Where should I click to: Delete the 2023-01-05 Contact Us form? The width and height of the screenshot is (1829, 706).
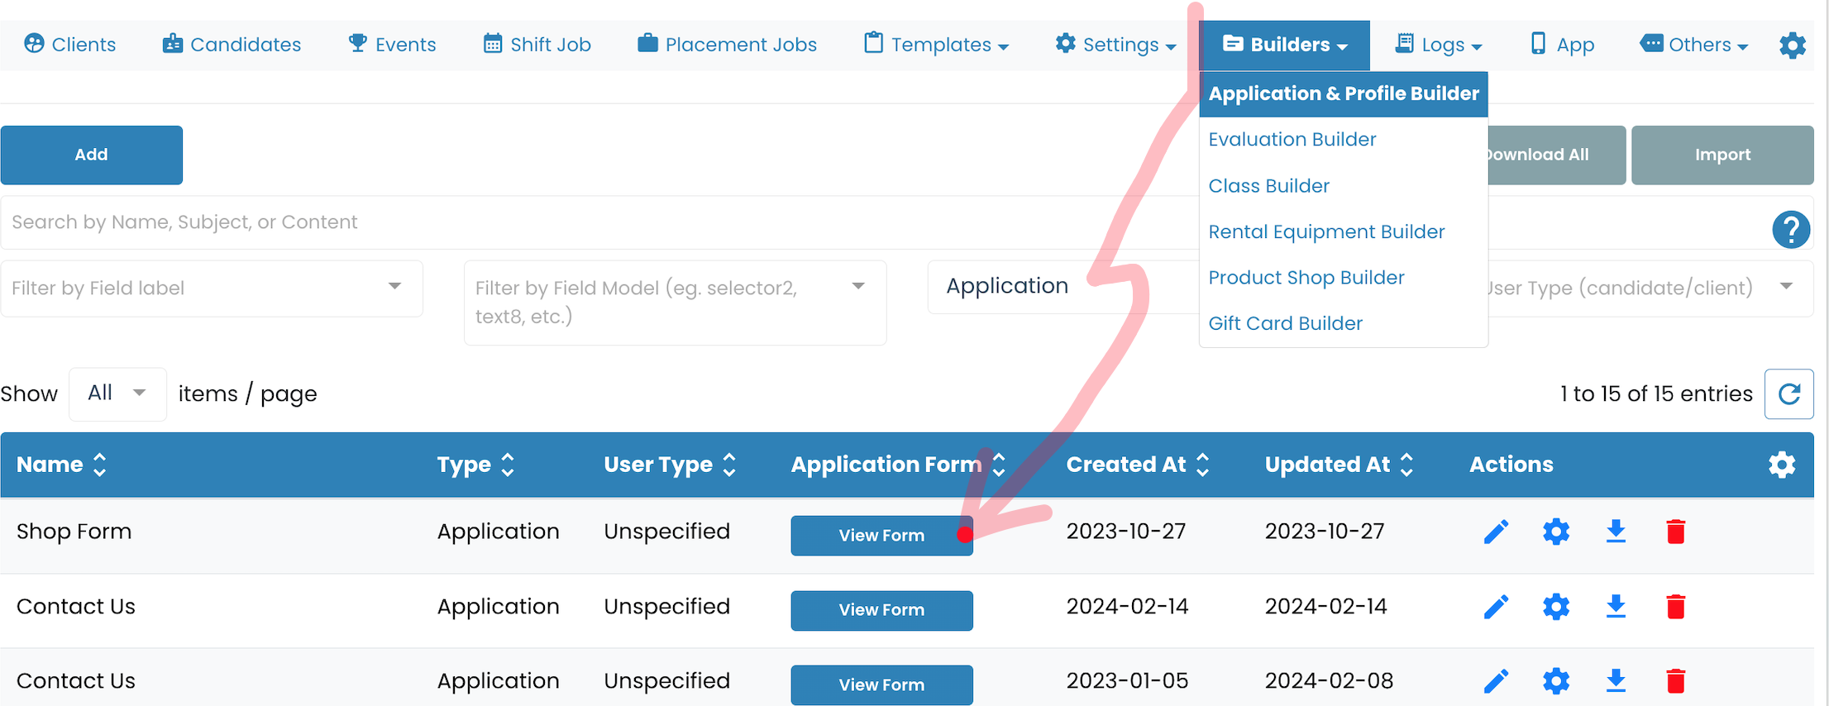(1676, 681)
